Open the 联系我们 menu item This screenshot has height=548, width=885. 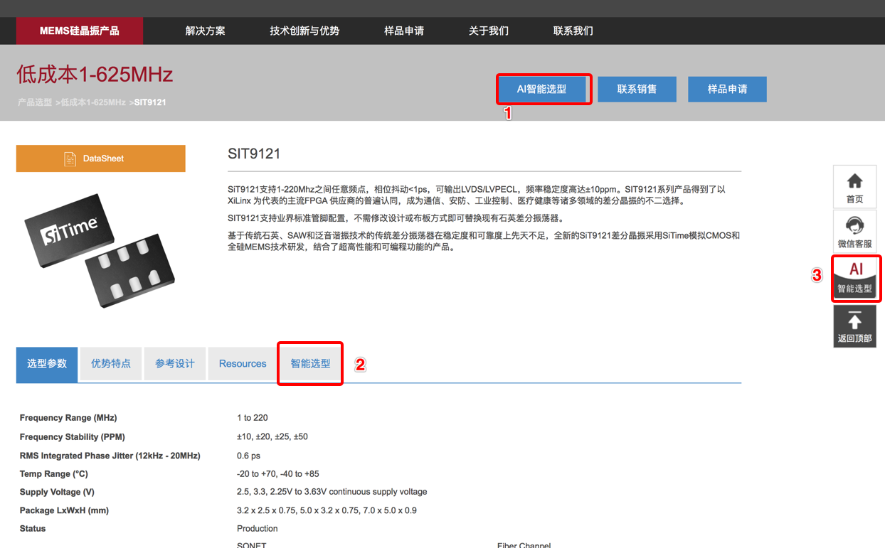click(x=573, y=31)
